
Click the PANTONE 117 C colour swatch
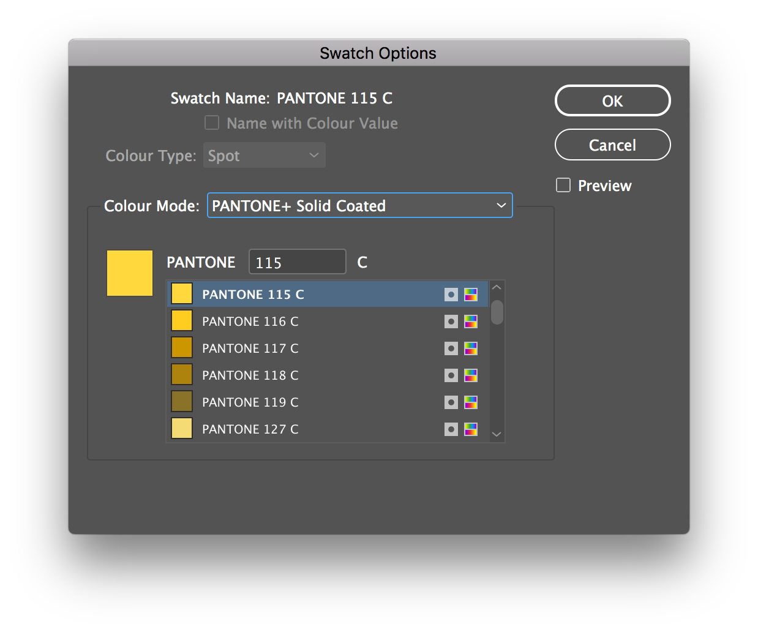(x=182, y=348)
